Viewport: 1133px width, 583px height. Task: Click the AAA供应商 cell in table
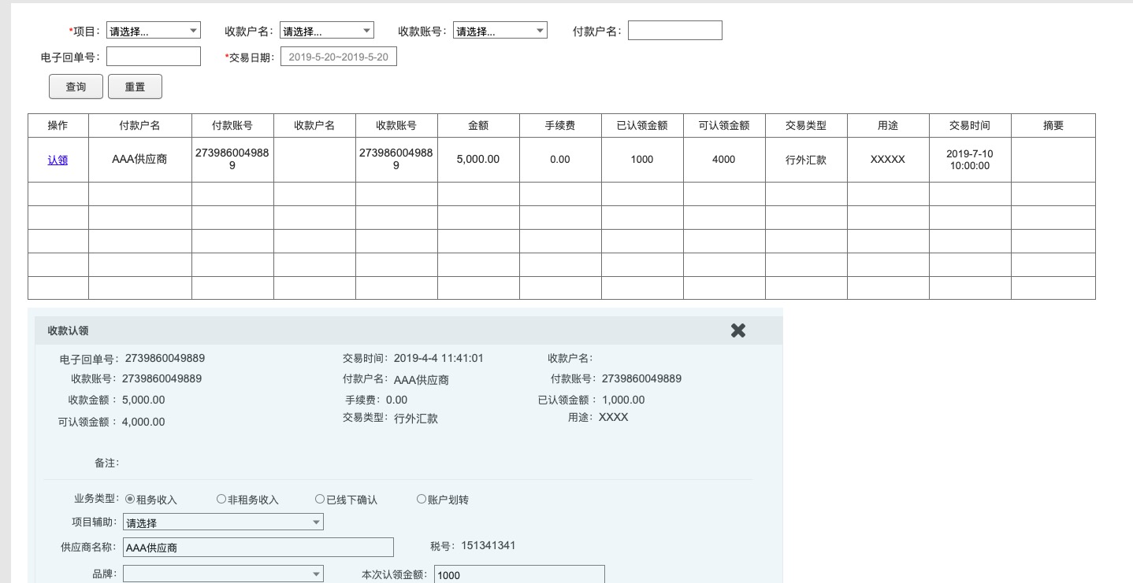pyautogui.click(x=139, y=160)
